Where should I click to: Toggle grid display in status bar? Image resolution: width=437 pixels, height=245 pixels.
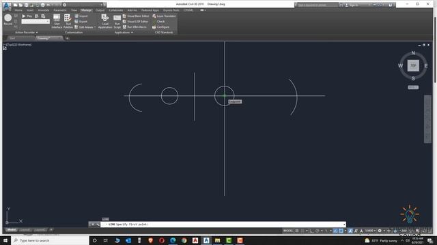click(297, 231)
